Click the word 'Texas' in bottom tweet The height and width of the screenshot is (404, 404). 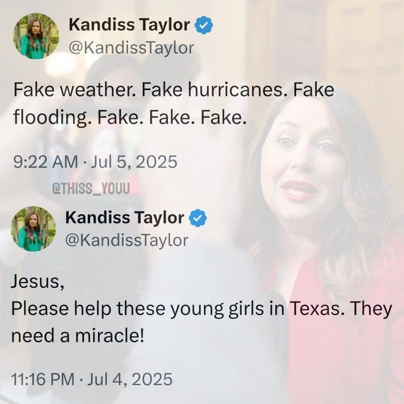(x=315, y=308)
